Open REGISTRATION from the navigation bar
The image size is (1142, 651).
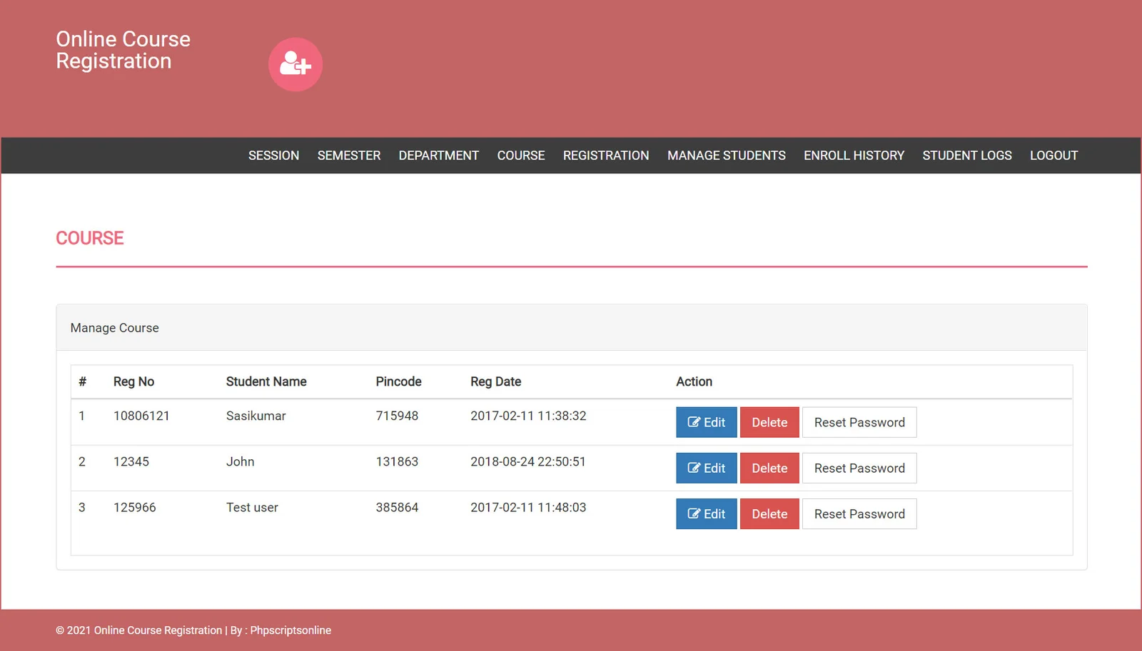pyautogui.click(x=606, y=155)
